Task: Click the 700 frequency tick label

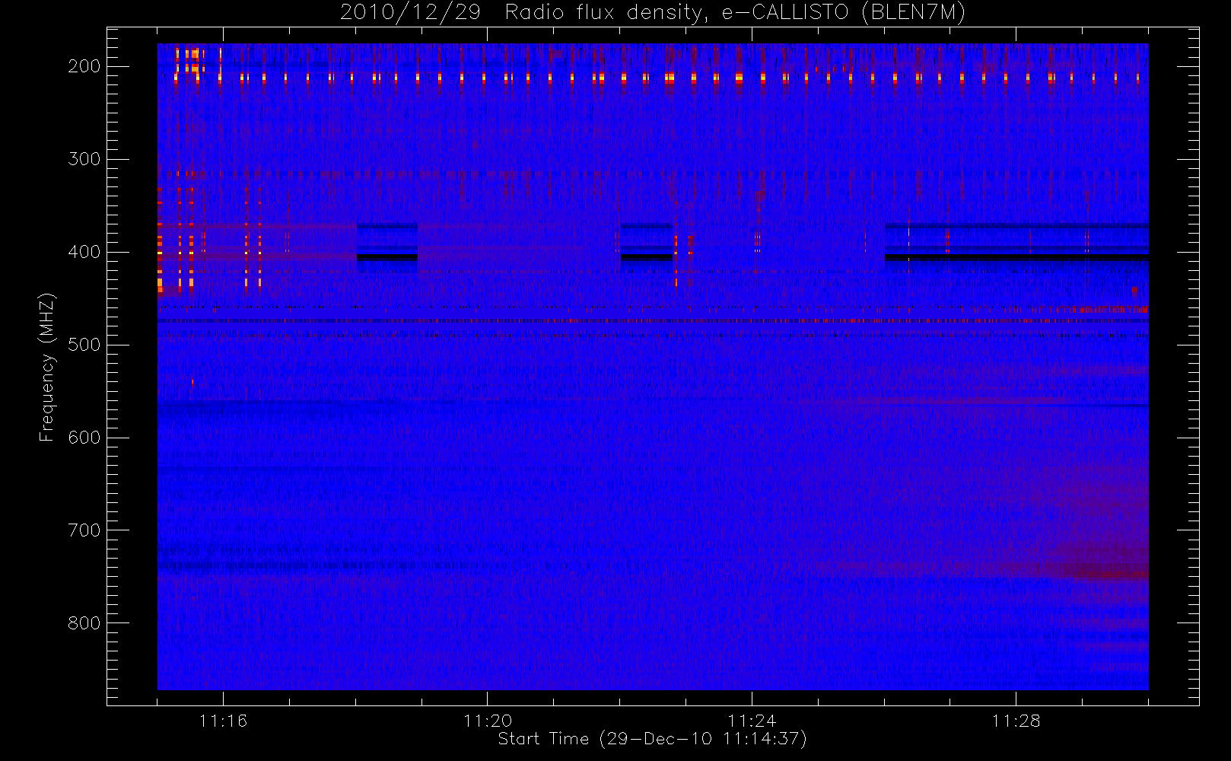Action: pos(84,530)
